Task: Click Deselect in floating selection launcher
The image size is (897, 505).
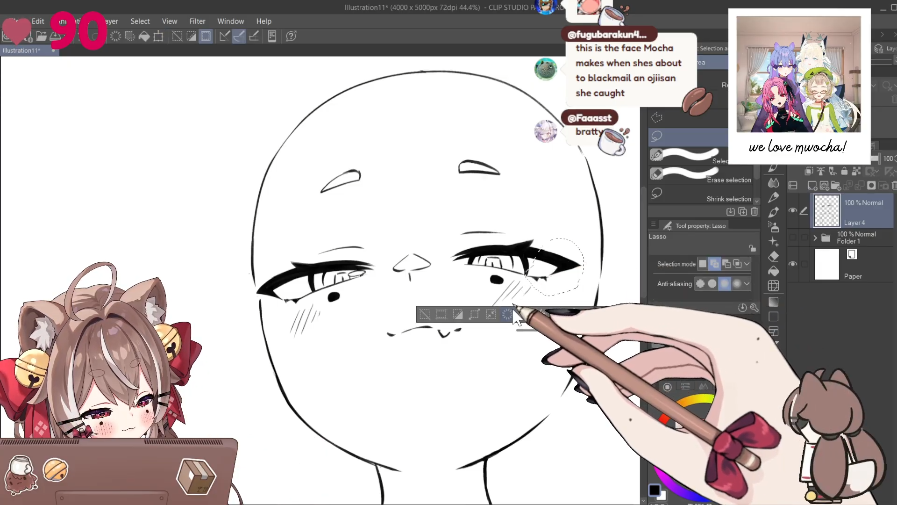Action: [x=424, y=314]
